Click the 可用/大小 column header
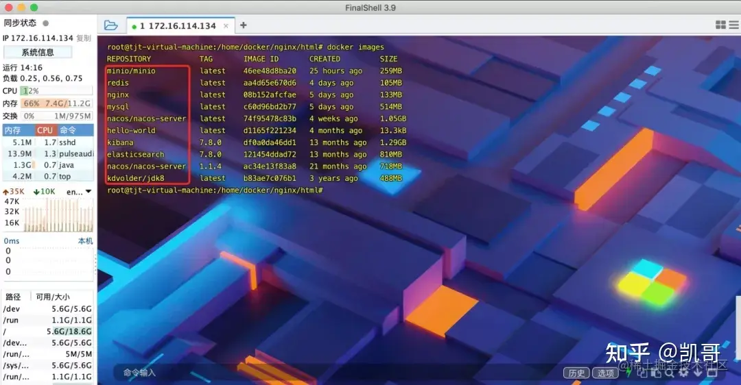Viewport: 741px width, 385px height. tap(53, 297)
